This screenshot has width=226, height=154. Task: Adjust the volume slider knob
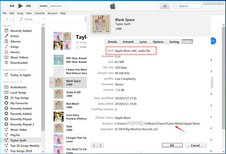(x=49, y=6)
